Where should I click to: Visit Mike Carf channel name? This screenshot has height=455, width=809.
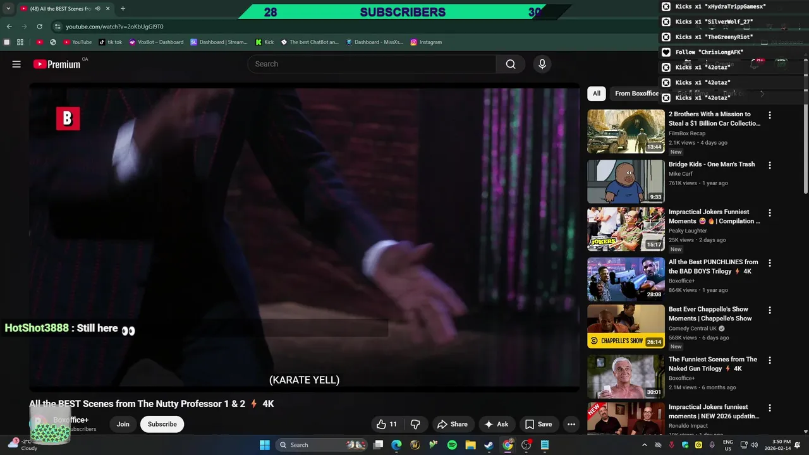click(x=681, y=174)
